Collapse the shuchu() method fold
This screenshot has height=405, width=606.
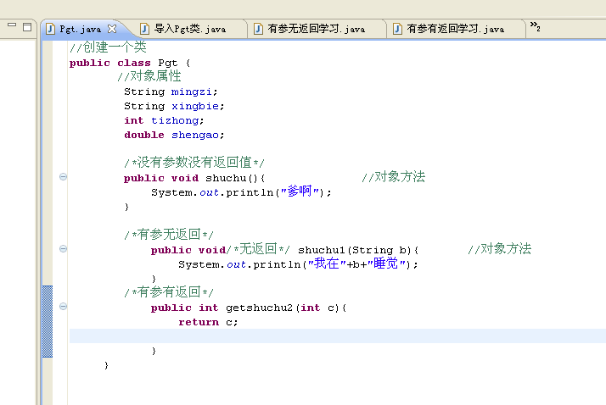63,177
